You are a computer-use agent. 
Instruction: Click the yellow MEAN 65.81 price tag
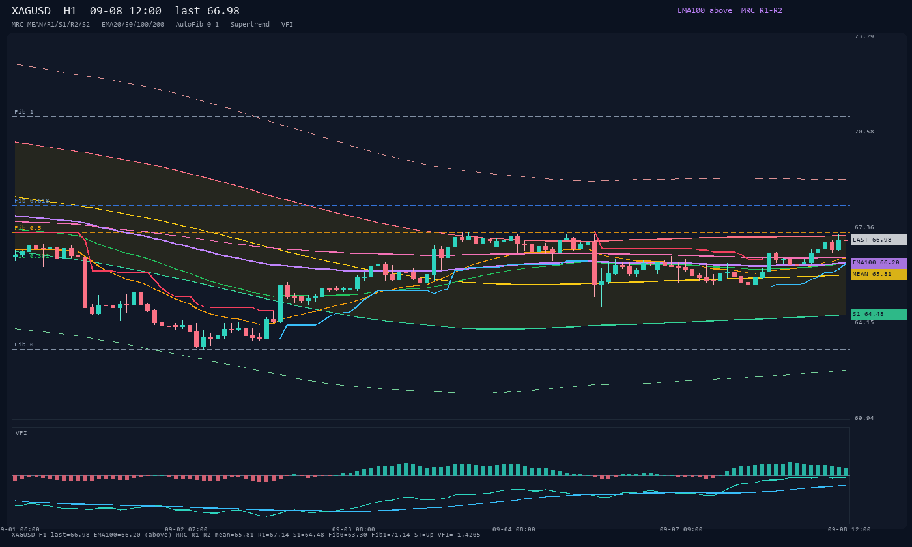point(879,274)
